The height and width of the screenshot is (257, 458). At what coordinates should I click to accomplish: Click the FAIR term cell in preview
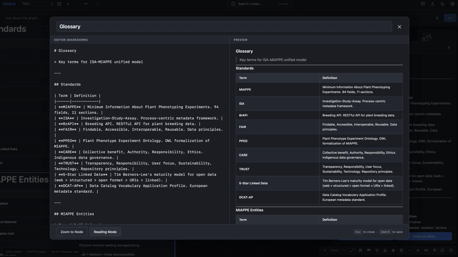pyautogui.click(x=277, y=127)
